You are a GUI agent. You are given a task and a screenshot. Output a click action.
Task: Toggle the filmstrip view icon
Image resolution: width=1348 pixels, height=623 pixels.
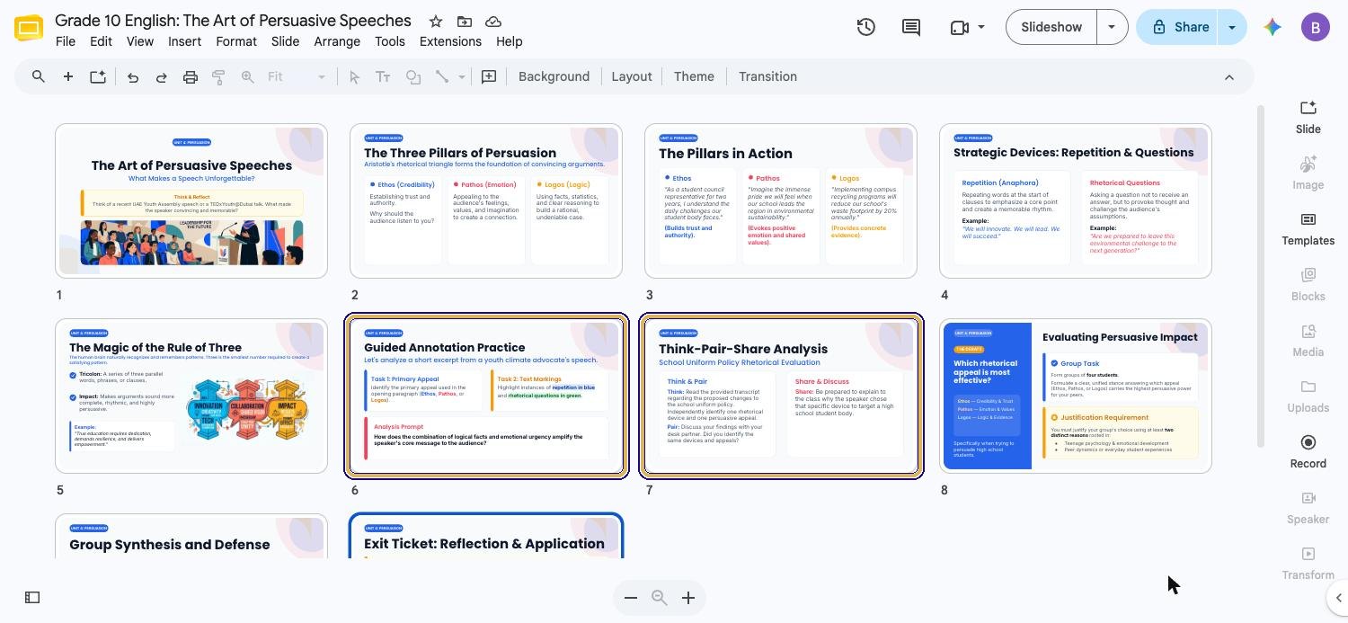[32, 597]
